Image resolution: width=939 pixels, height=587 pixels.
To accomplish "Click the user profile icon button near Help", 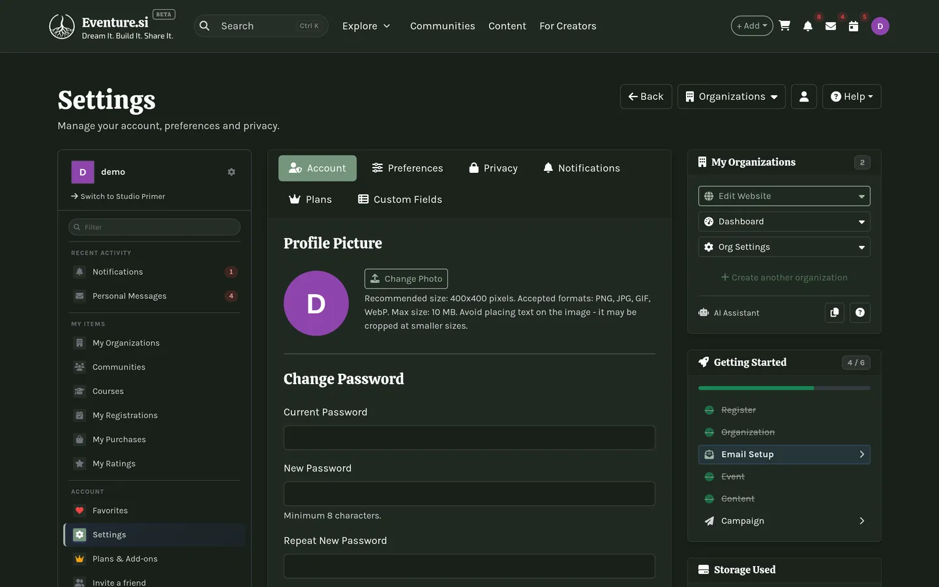I will (x=804, y=97).
